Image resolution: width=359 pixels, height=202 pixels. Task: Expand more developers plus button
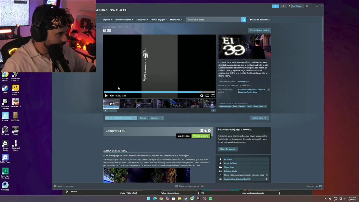269,90
